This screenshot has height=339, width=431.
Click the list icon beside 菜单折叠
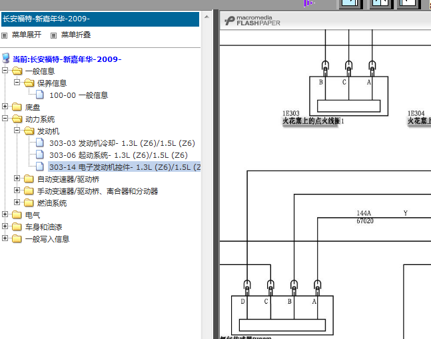[x=53, y=35]
